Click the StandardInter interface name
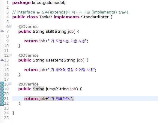This screenshot has width=158, height=123. point(95,17)
